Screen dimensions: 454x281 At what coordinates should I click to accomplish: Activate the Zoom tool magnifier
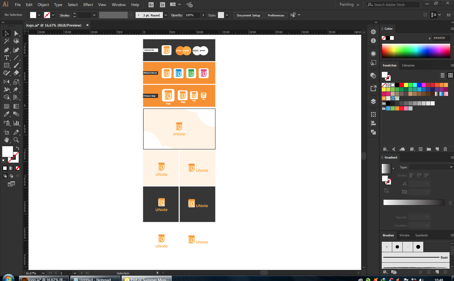[16, 140]
